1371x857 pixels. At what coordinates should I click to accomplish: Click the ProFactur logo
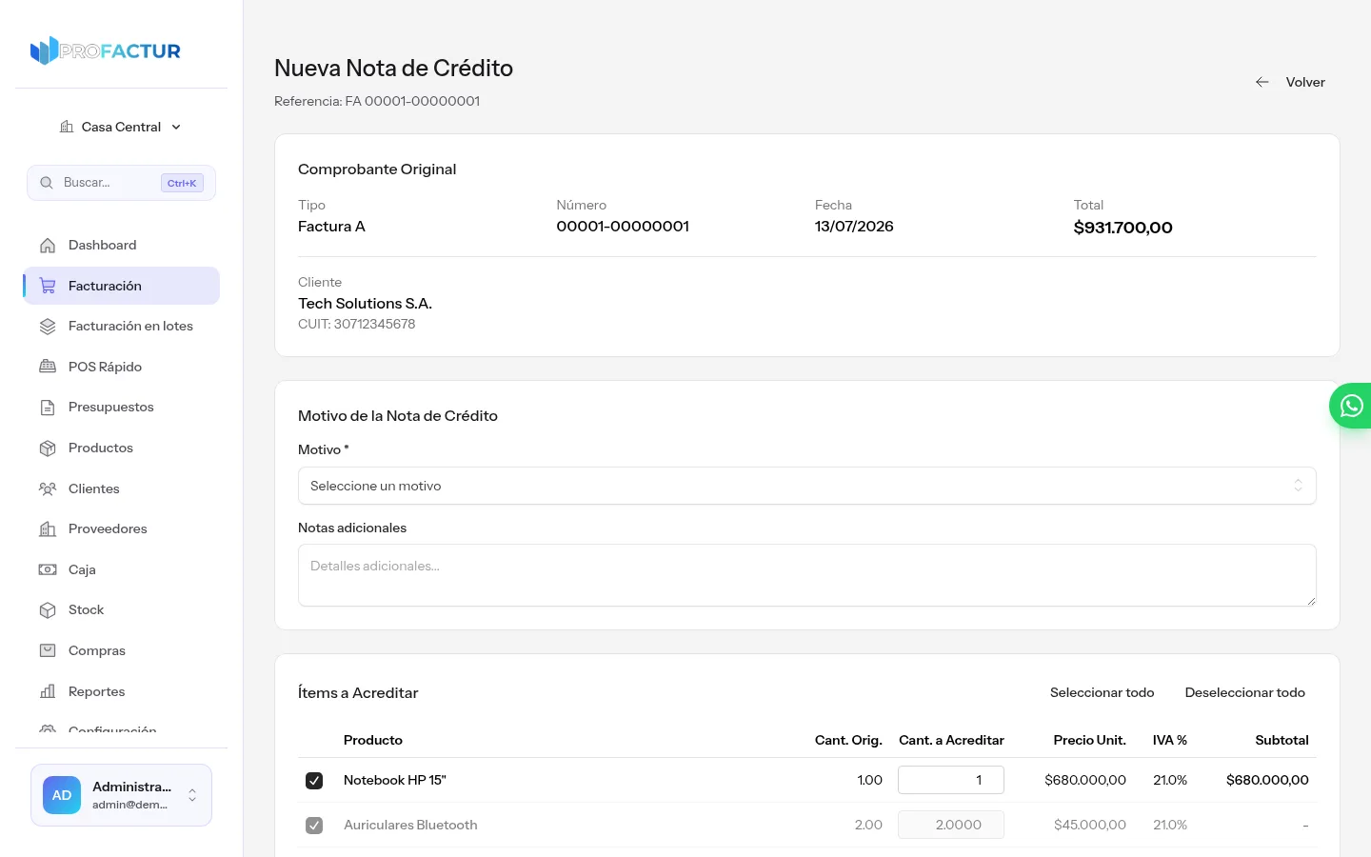pos(106,50)
